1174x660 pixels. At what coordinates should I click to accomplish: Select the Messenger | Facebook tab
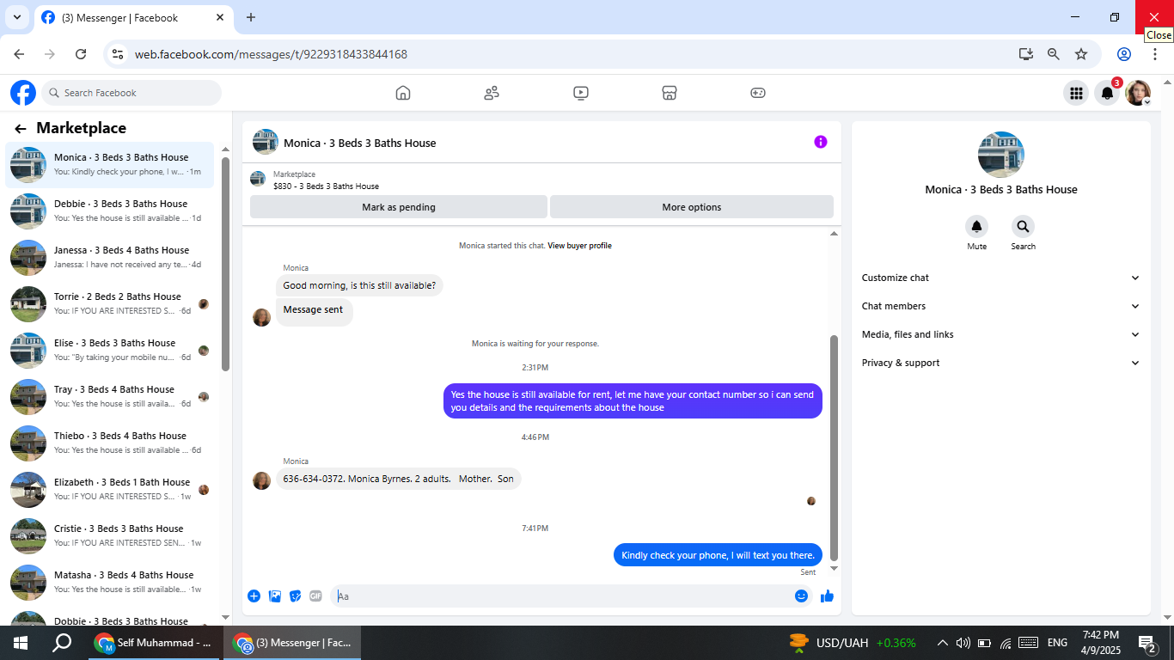(133, 17)
